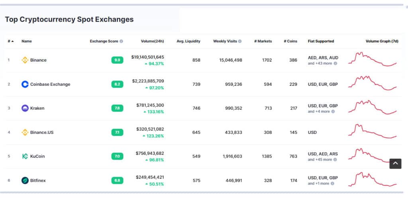Show info for Bitfinex's +1 more fiat
Screen dimensions: 408x199
point(333,183)
